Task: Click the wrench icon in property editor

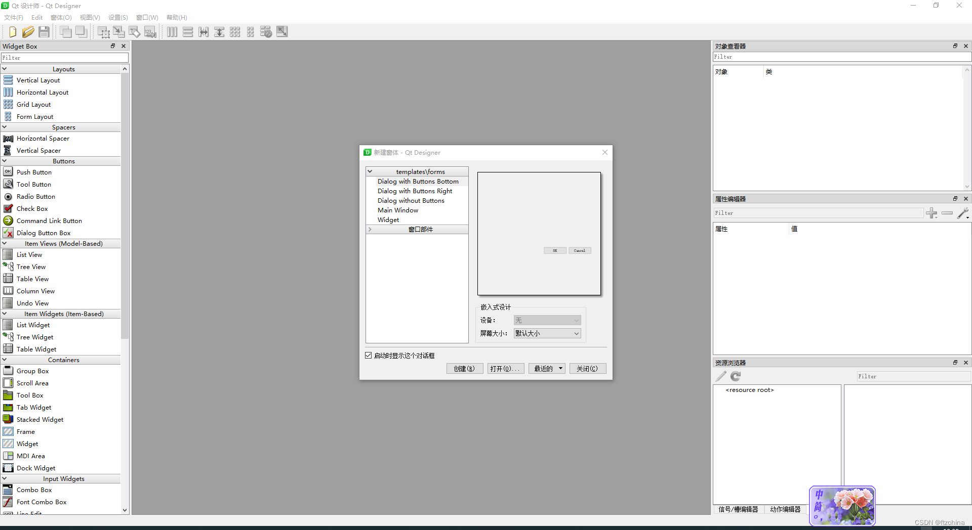Action: pyautogui.click(x=963, y=213)
